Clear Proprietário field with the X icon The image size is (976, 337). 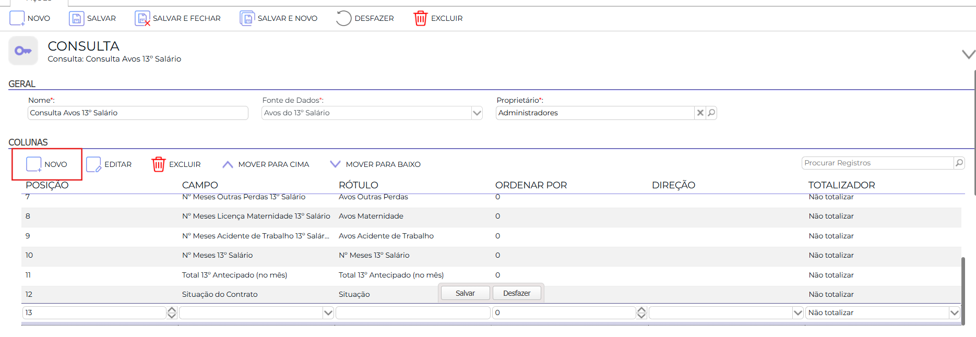tap(700, 113)
